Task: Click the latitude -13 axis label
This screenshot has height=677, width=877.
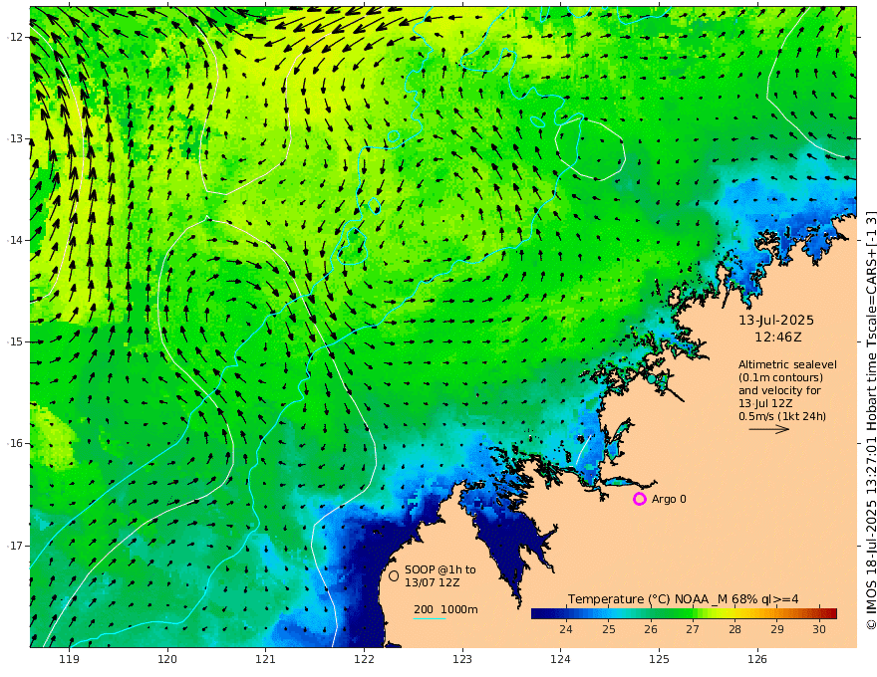Action: coord(15,138)
